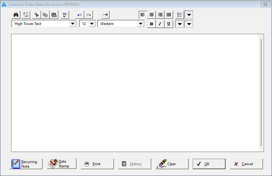Undo the last edit
Viewport: 272px width, 176px height.
click(x=80, y=15)
